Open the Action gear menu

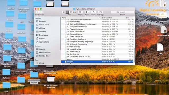[87, 12]
